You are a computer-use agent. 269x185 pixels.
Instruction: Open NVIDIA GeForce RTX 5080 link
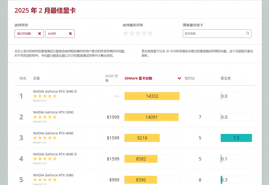coord(53,175)
